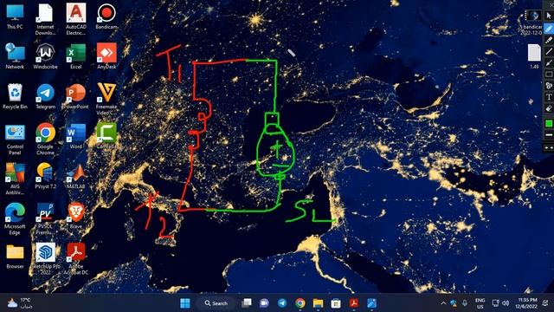The width and height of the screenshot is (554, 312).
Task: Open the Browser folder on desktop
Action: (x=15, y=257)
